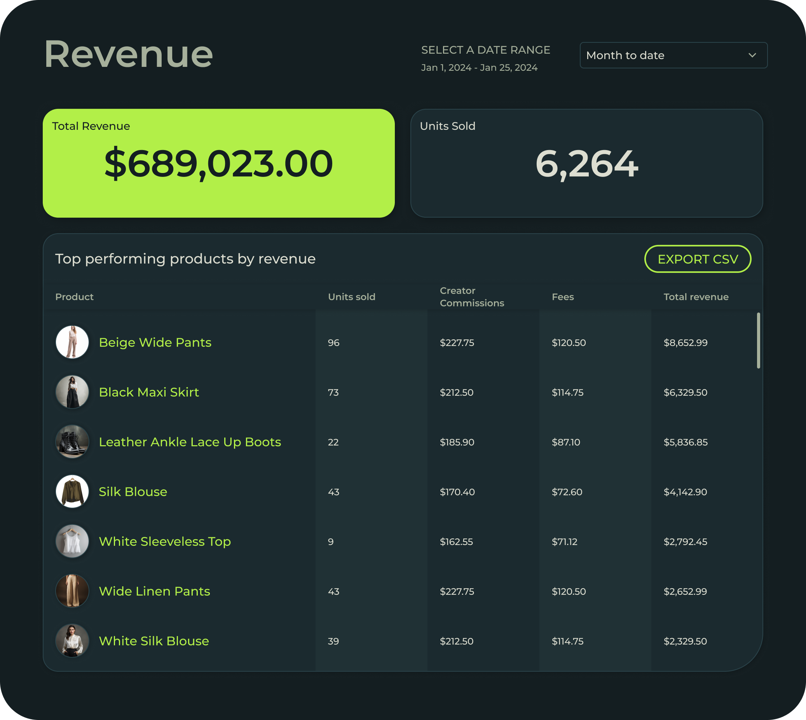Export the table as CSV
This screenshot has height=720, width=806.
coord(697,259)
